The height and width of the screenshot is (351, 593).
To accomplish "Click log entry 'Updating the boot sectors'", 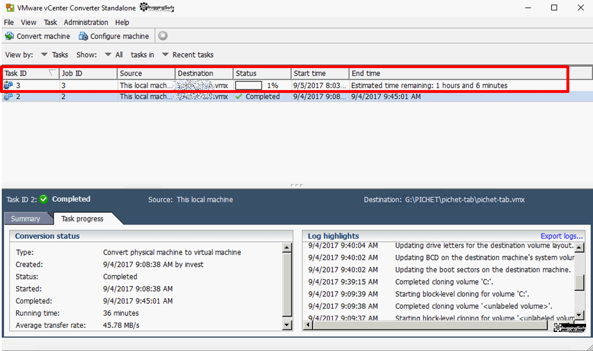I will click(x=483, y=270).
